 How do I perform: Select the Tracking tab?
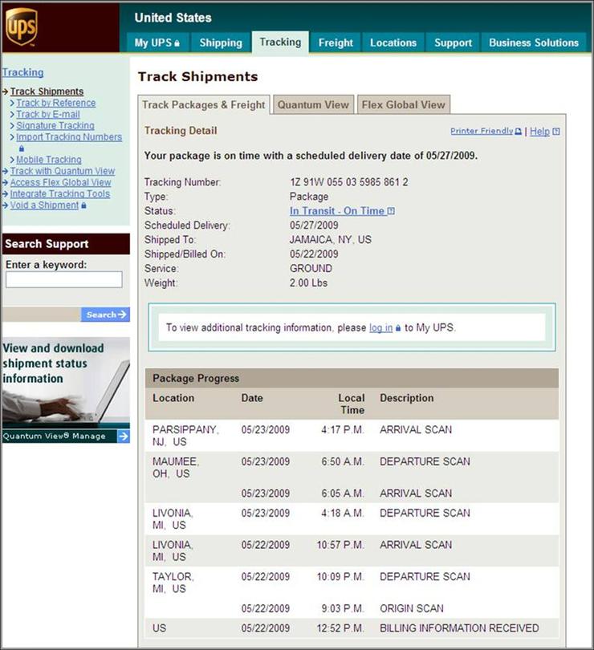pyautogui.click(x=280, y=43)
